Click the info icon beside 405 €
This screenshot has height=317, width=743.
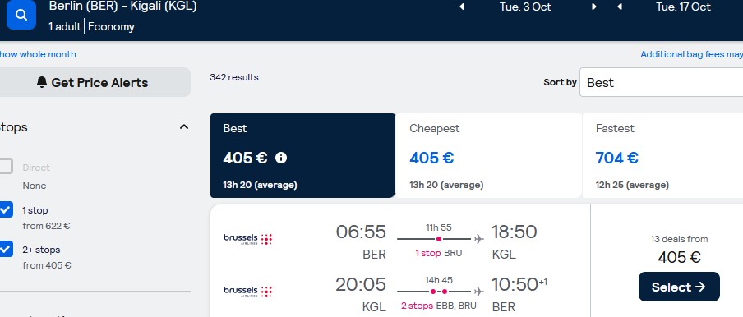(x=281, y=158)
